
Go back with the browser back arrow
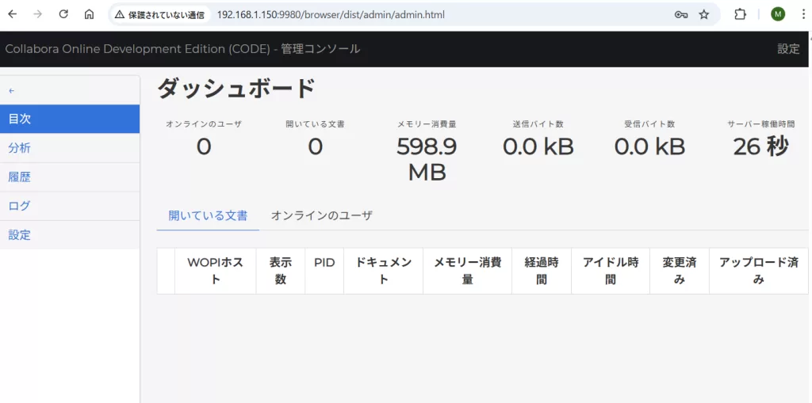point(13,14)
